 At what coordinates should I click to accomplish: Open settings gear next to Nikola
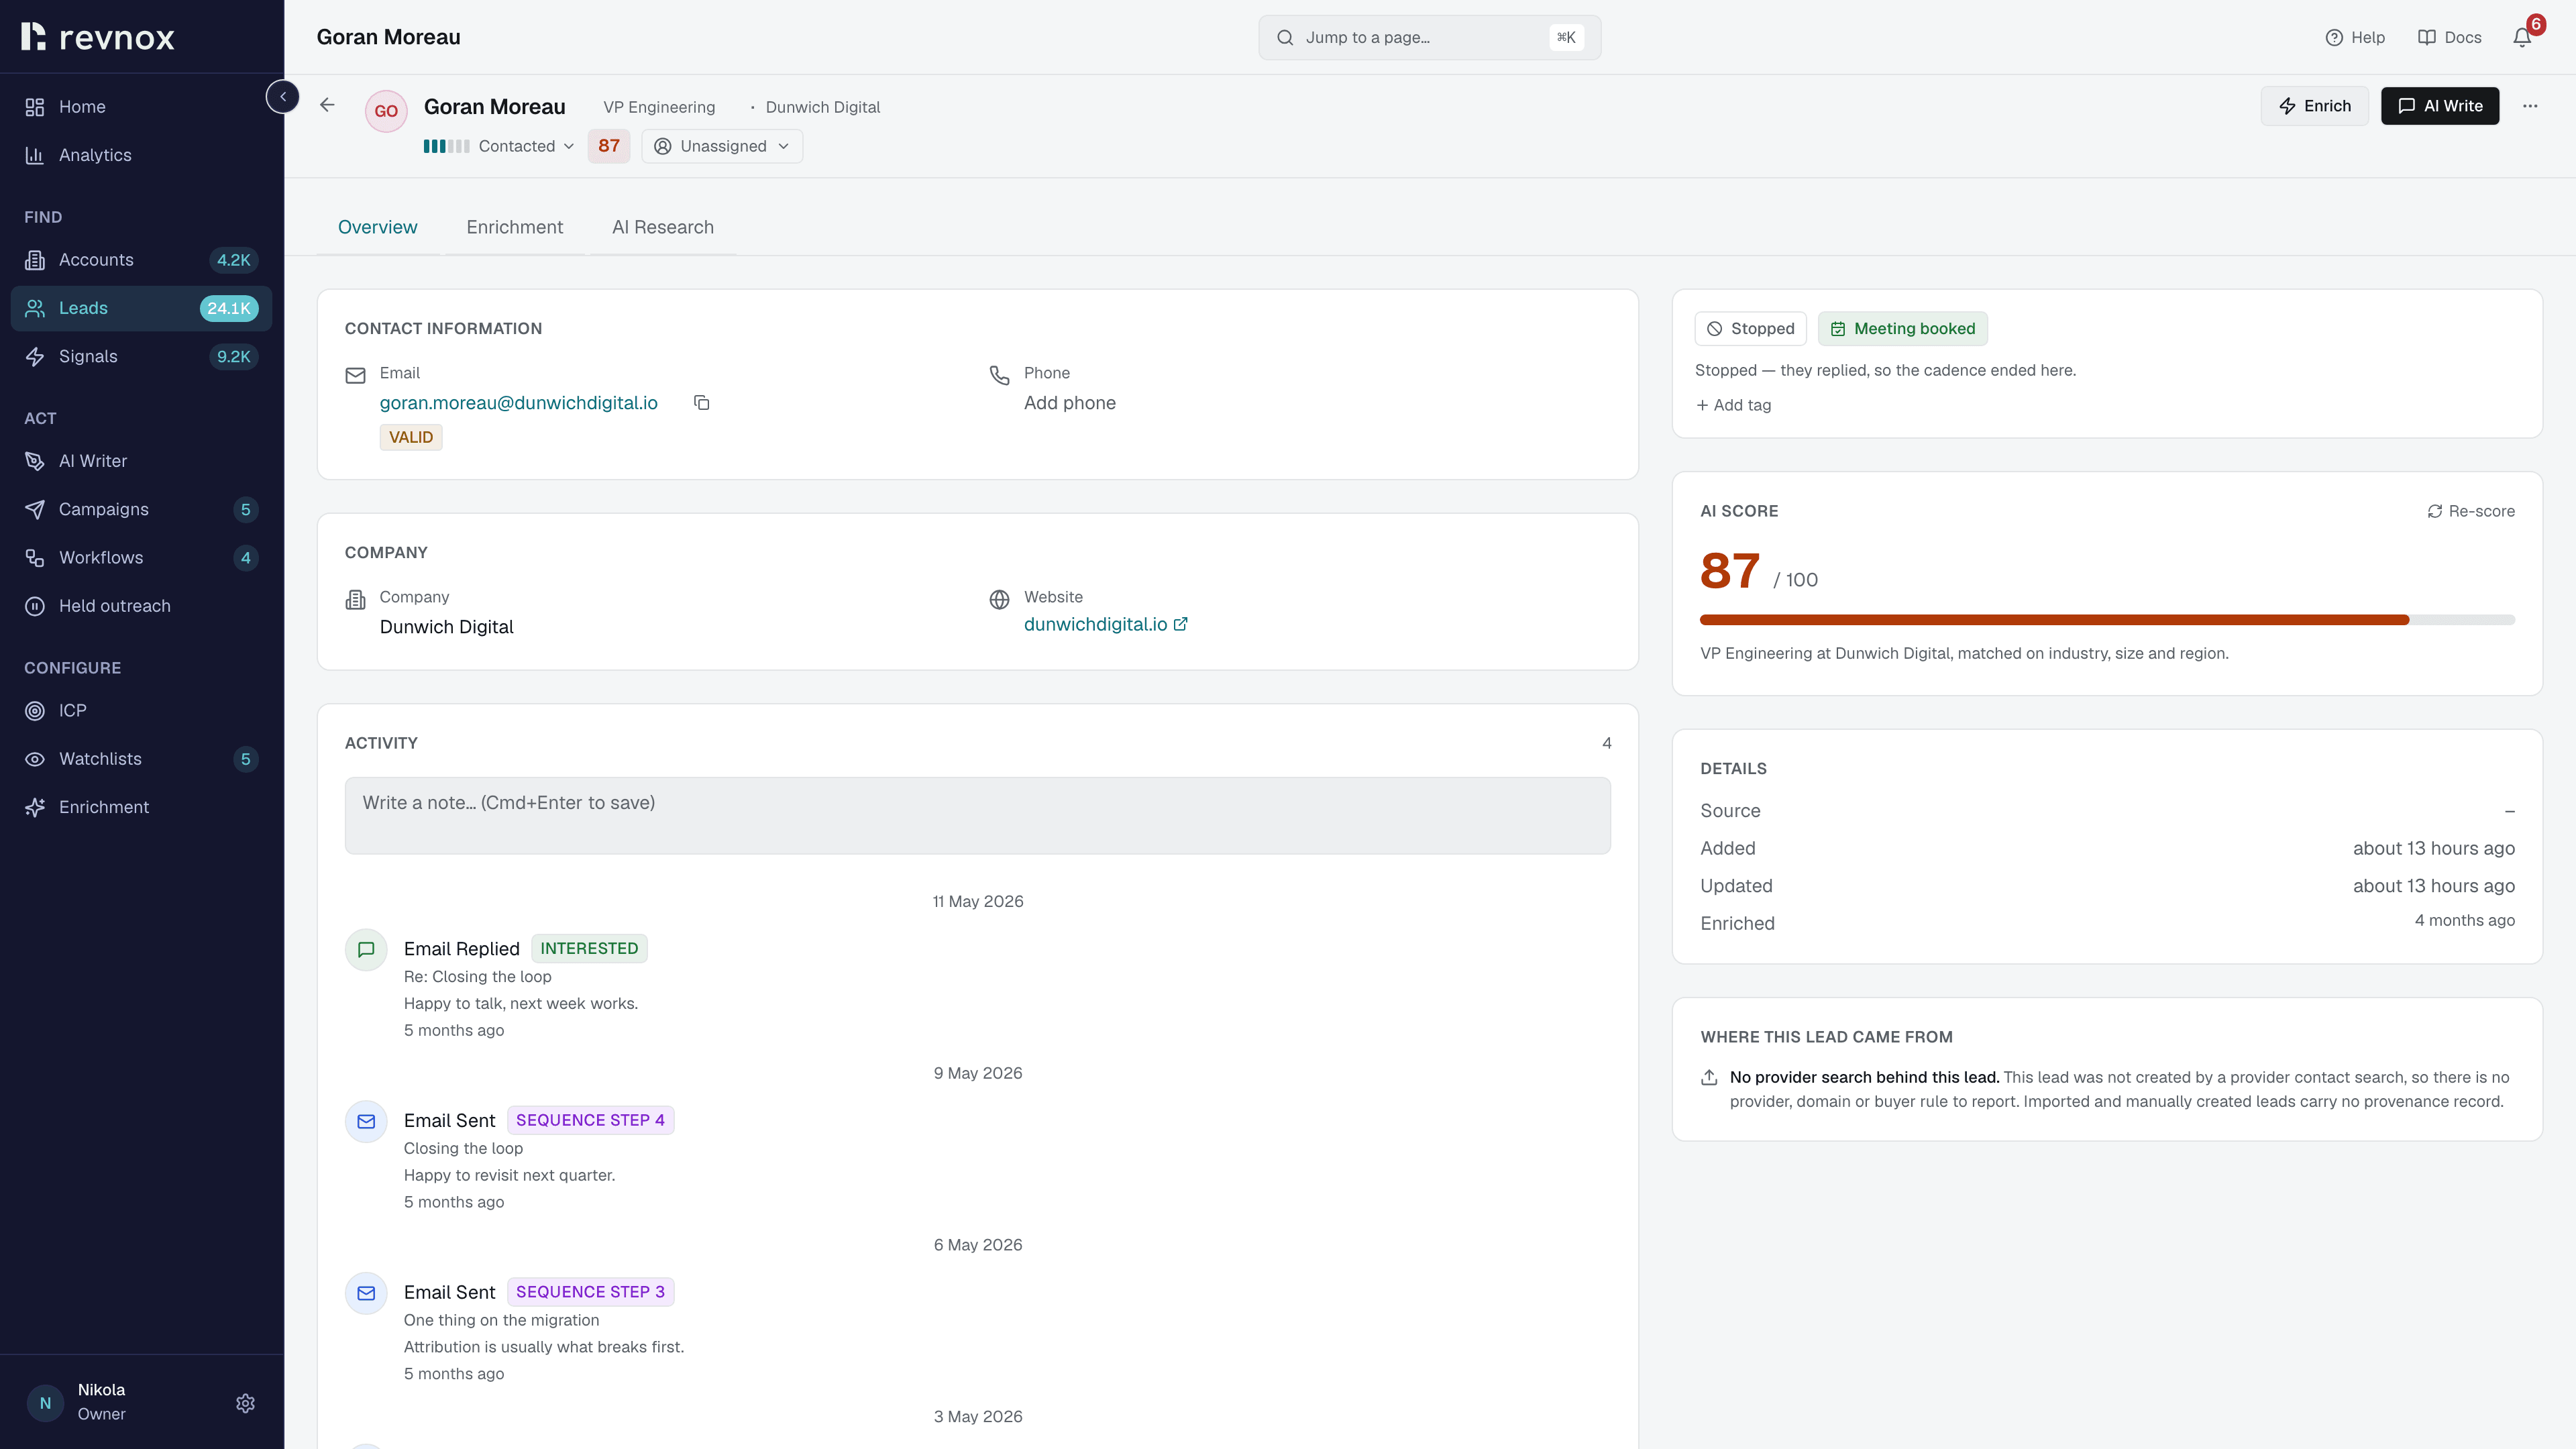pos(245,1403)
